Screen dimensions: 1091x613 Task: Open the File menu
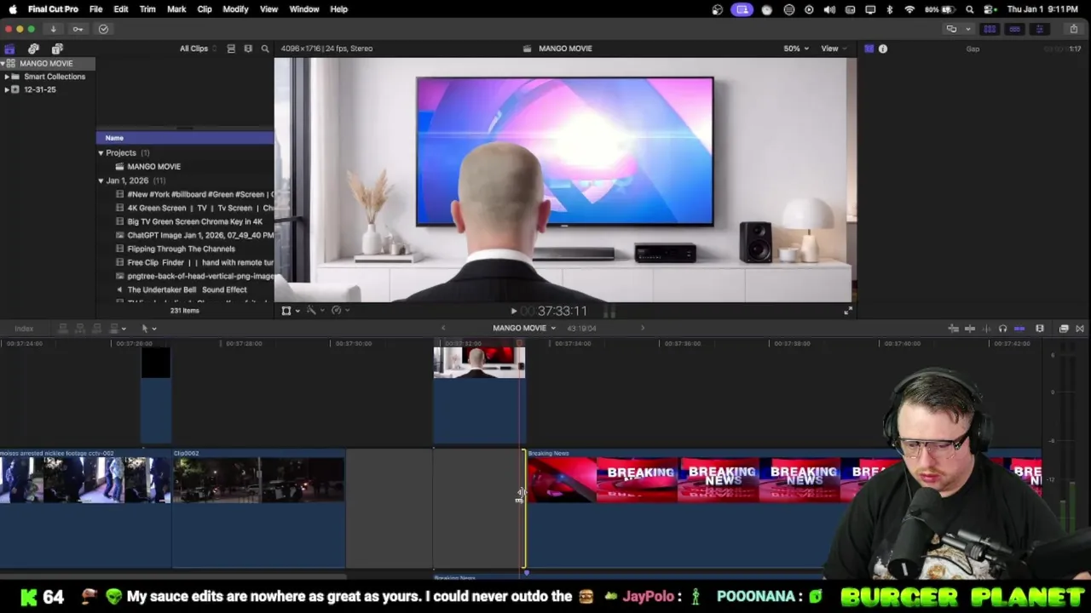click(x=95, y=9)
